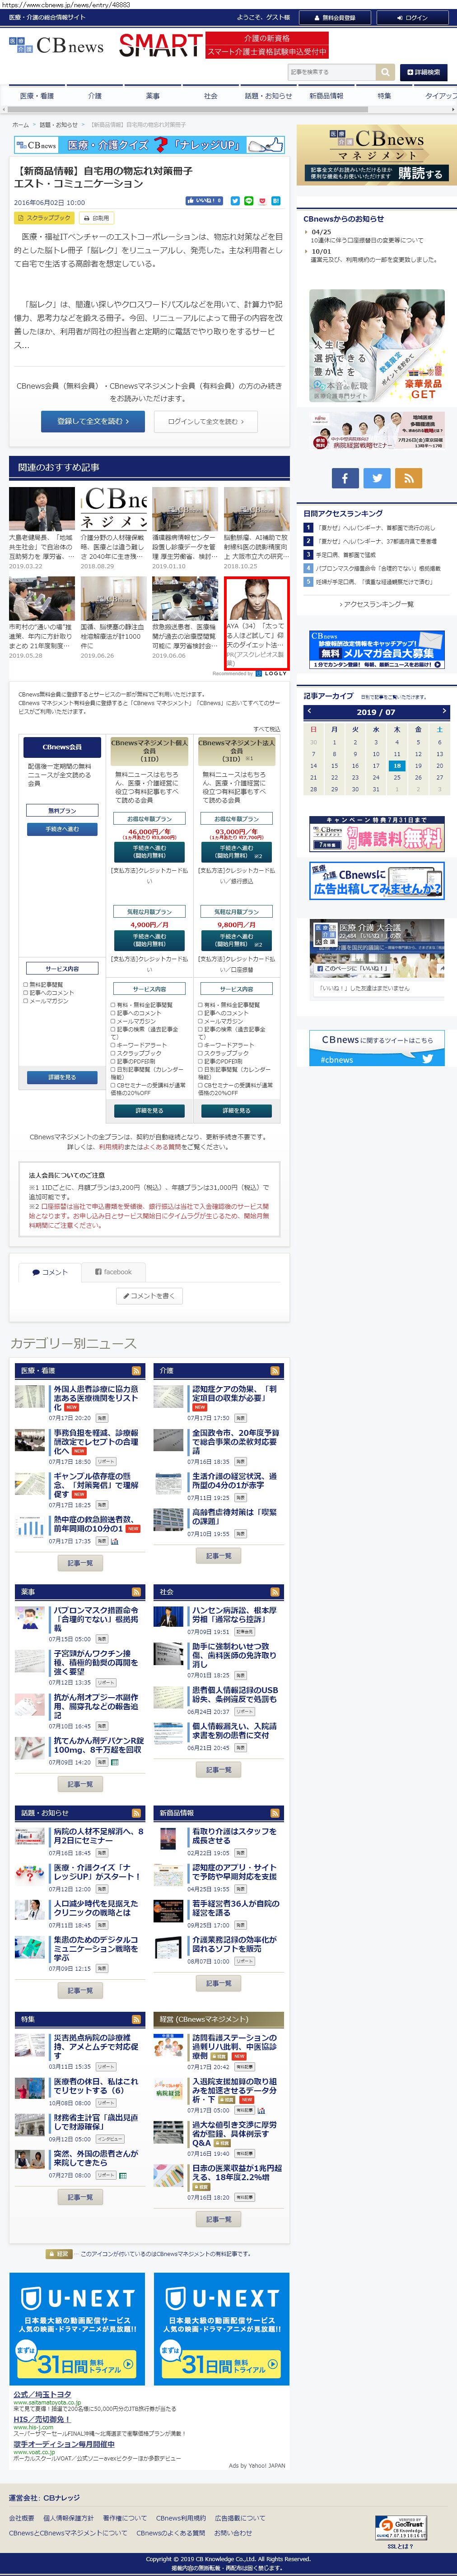
Task: Open RSS feed for 介護 category
Action: coord(275,1370)
